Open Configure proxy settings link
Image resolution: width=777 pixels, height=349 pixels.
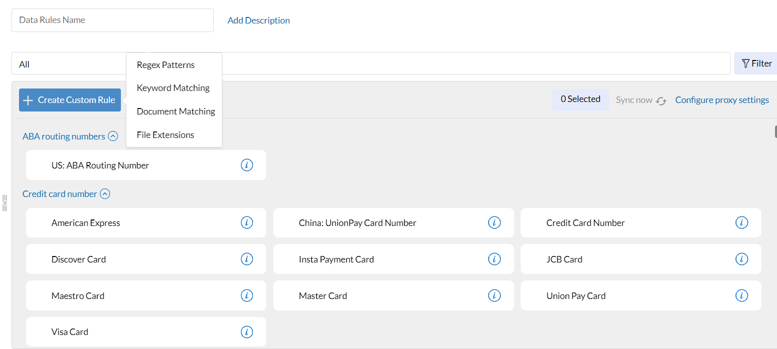(x=722, y=100)
